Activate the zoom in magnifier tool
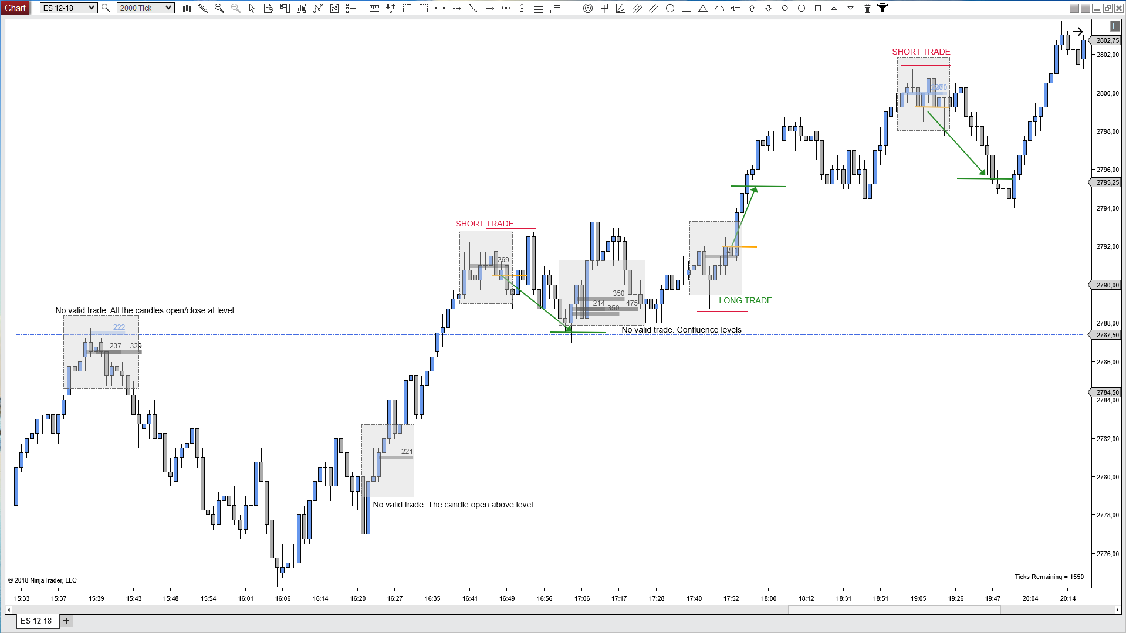 click(219, 8)
